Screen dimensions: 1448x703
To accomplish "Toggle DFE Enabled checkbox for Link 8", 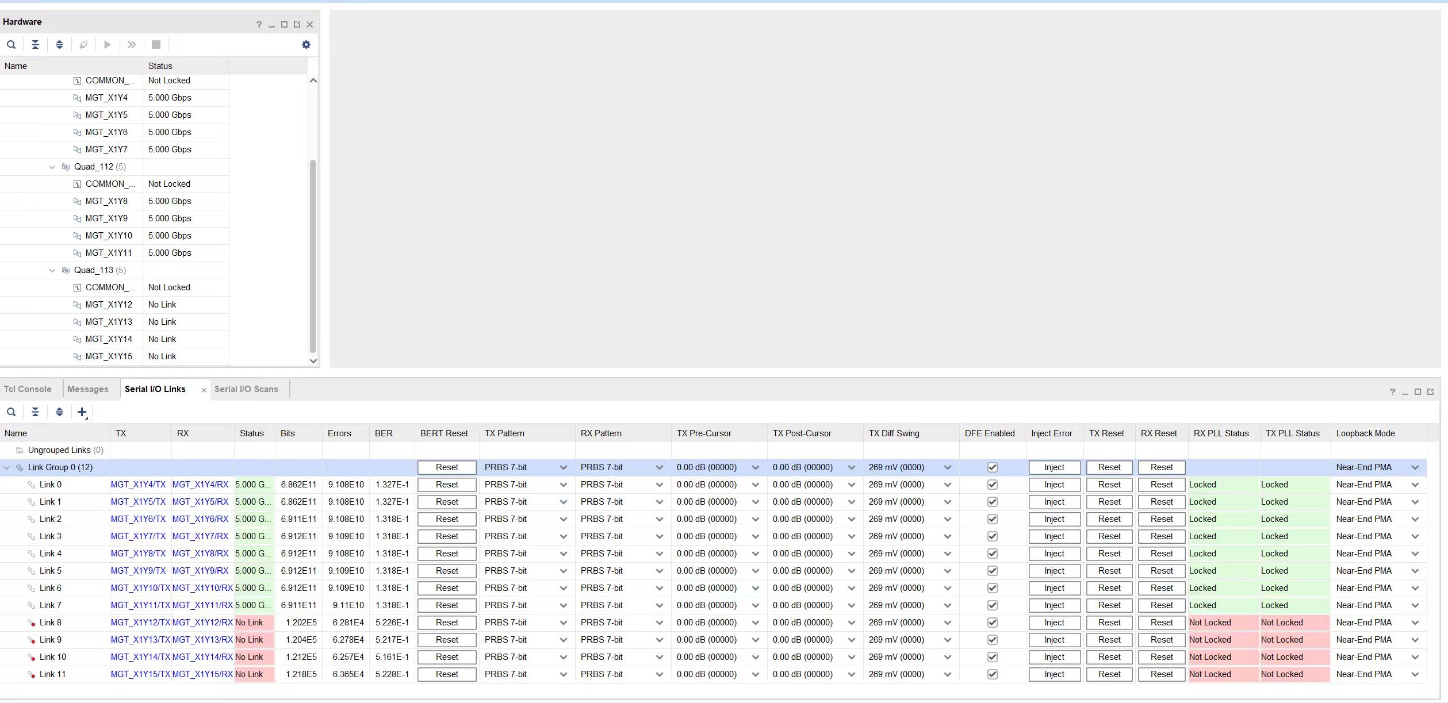I will tap(992, 623).
